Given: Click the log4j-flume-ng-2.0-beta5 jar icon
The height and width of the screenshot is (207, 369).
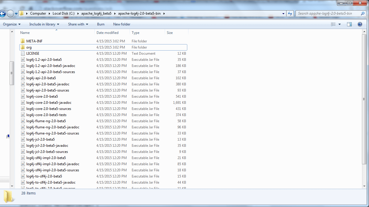Looking at the screenshot, I should click(x=23, y=121).
